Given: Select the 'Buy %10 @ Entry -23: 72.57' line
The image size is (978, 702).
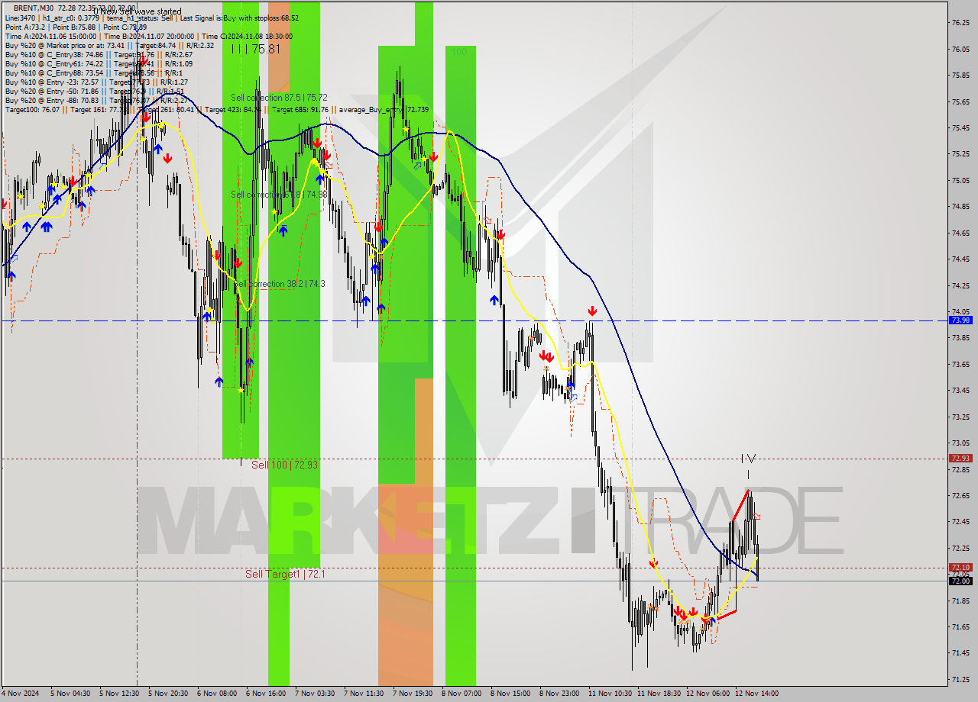Looking at the screenshot, I should click(96, 82).
